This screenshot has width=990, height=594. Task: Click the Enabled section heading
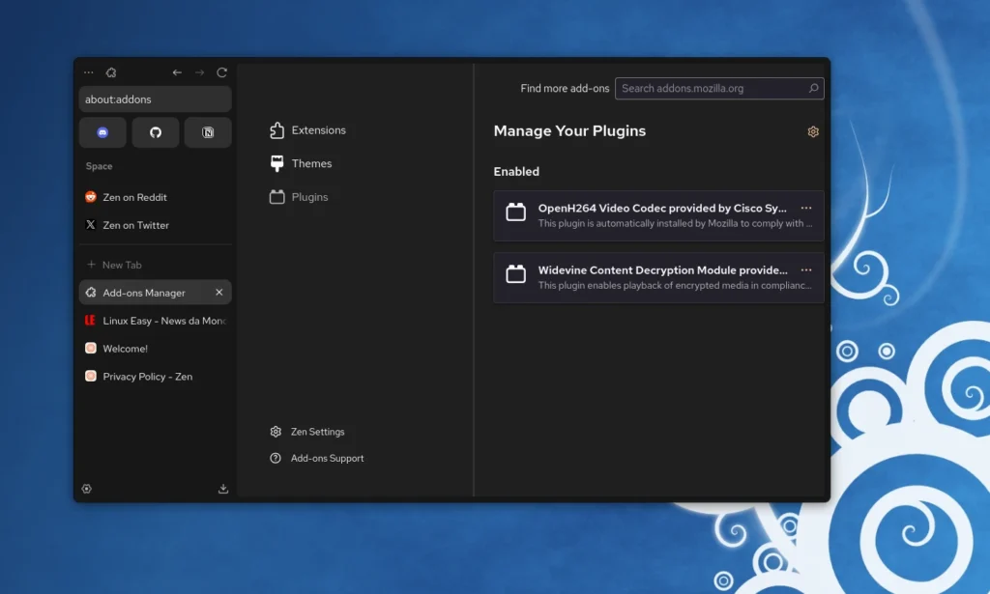(516, 172)
